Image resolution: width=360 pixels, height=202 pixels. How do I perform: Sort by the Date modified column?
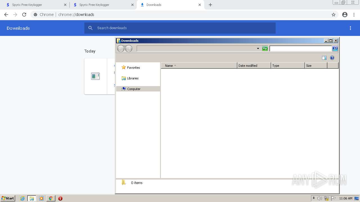pos(254,66)
